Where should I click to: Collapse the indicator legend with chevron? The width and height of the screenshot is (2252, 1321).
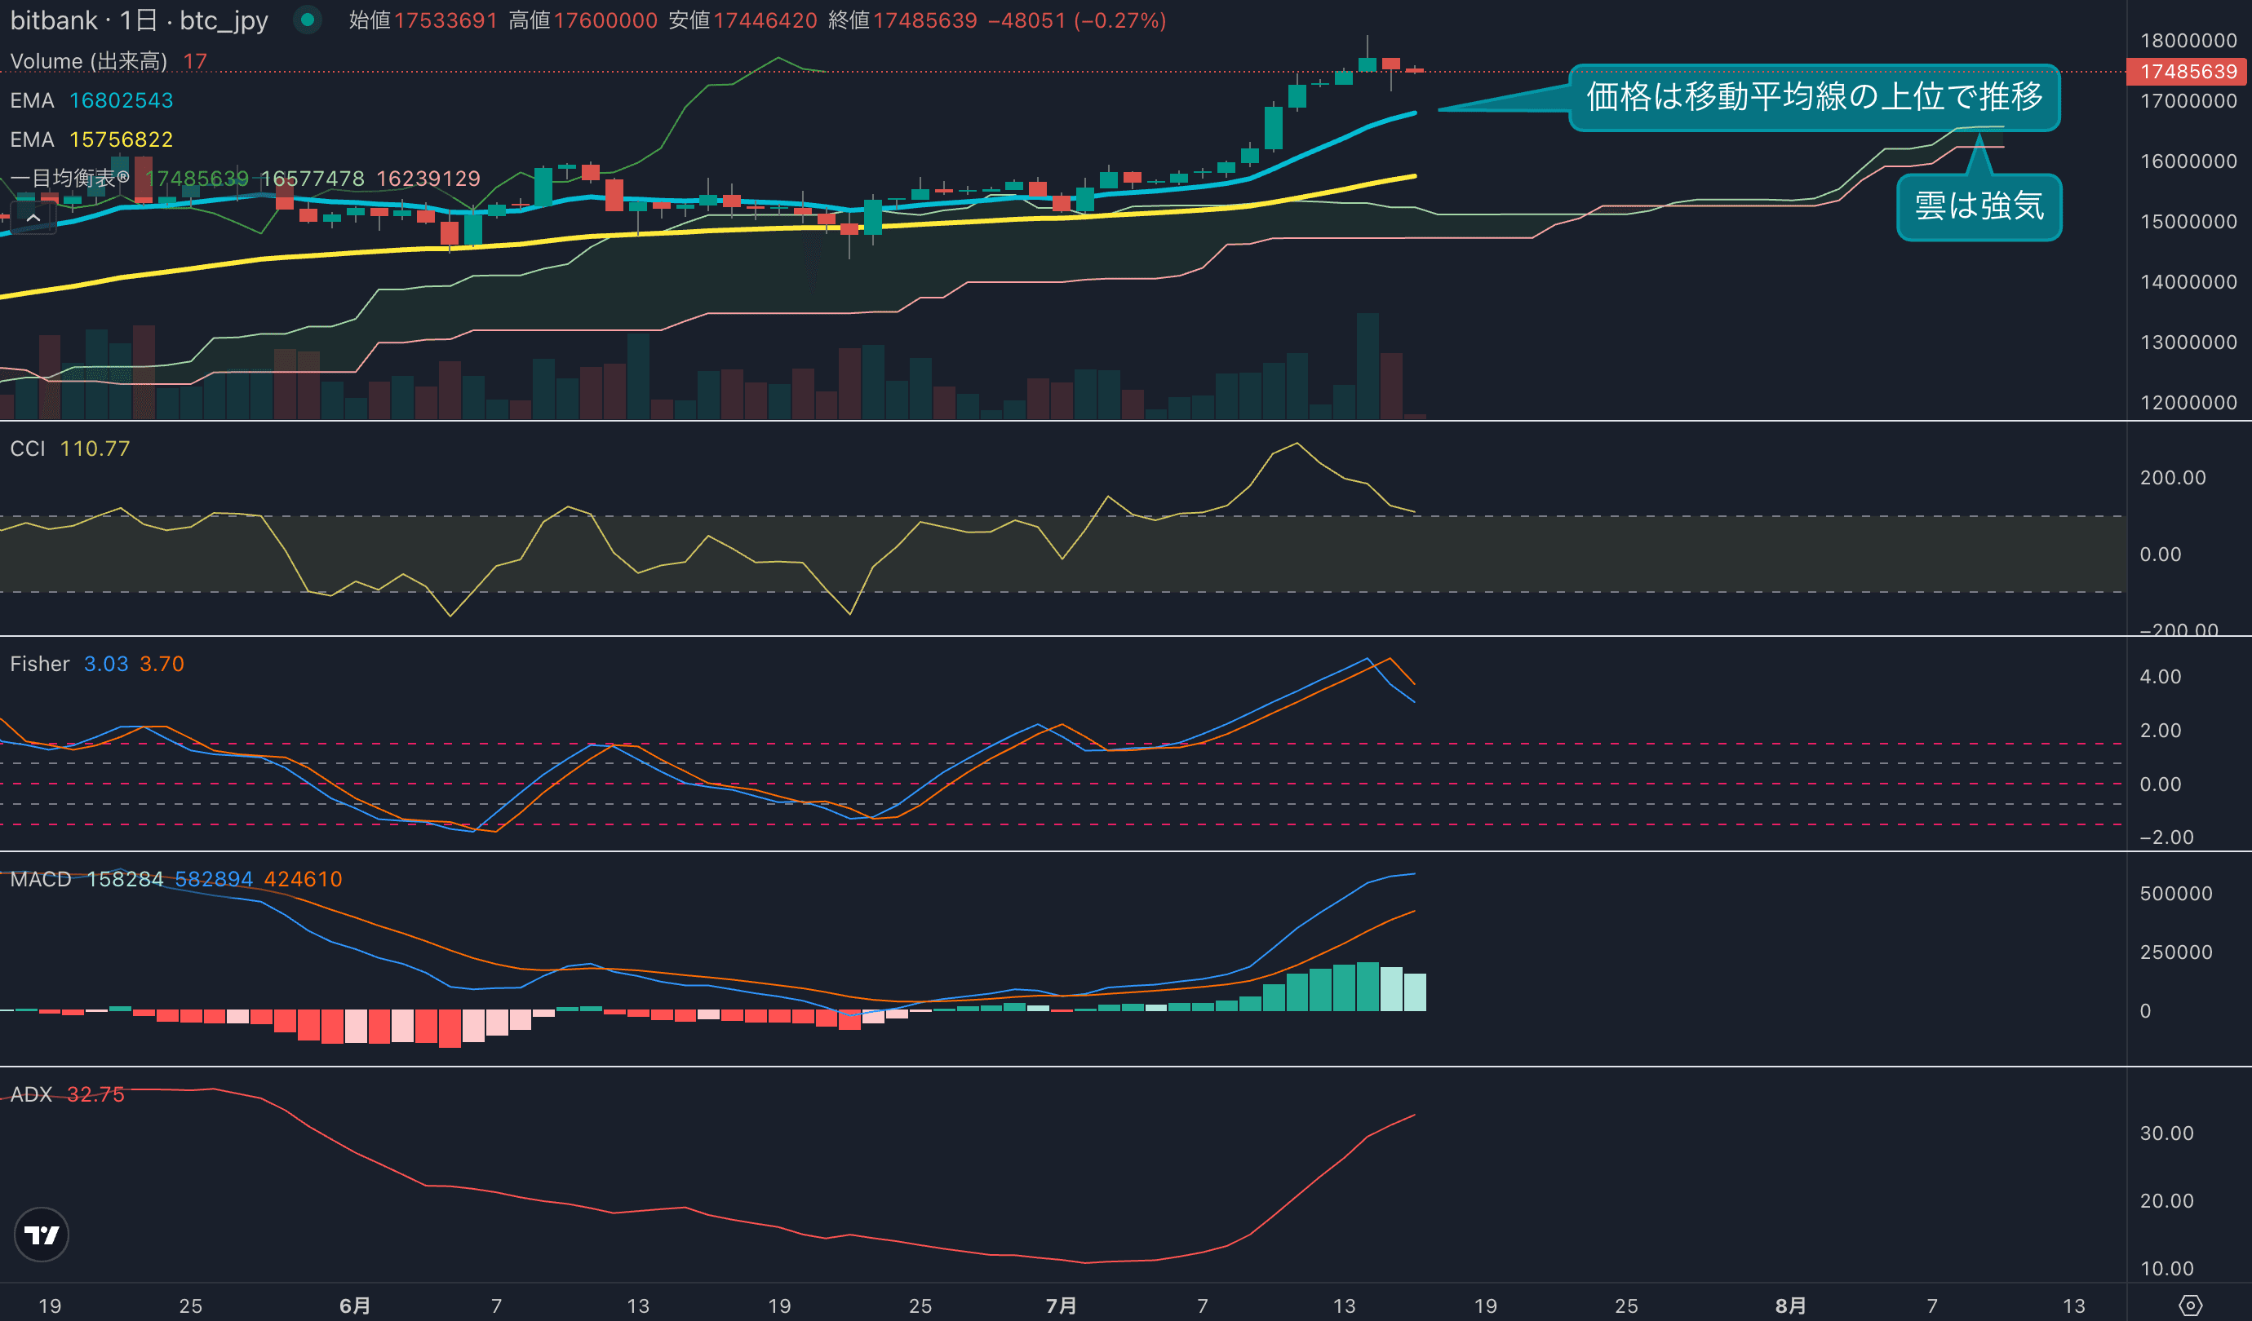(33, 217)
